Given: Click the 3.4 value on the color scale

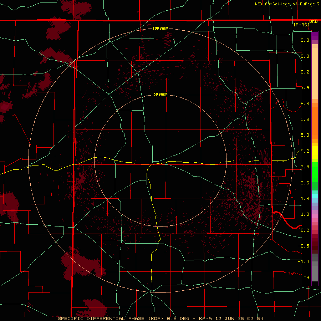Looking at the screenshot, I should (x=305, y=167).
